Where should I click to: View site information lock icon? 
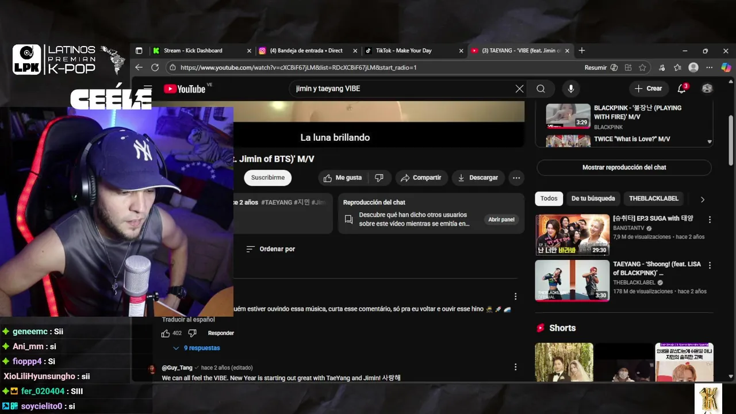[x=172, y=67]
